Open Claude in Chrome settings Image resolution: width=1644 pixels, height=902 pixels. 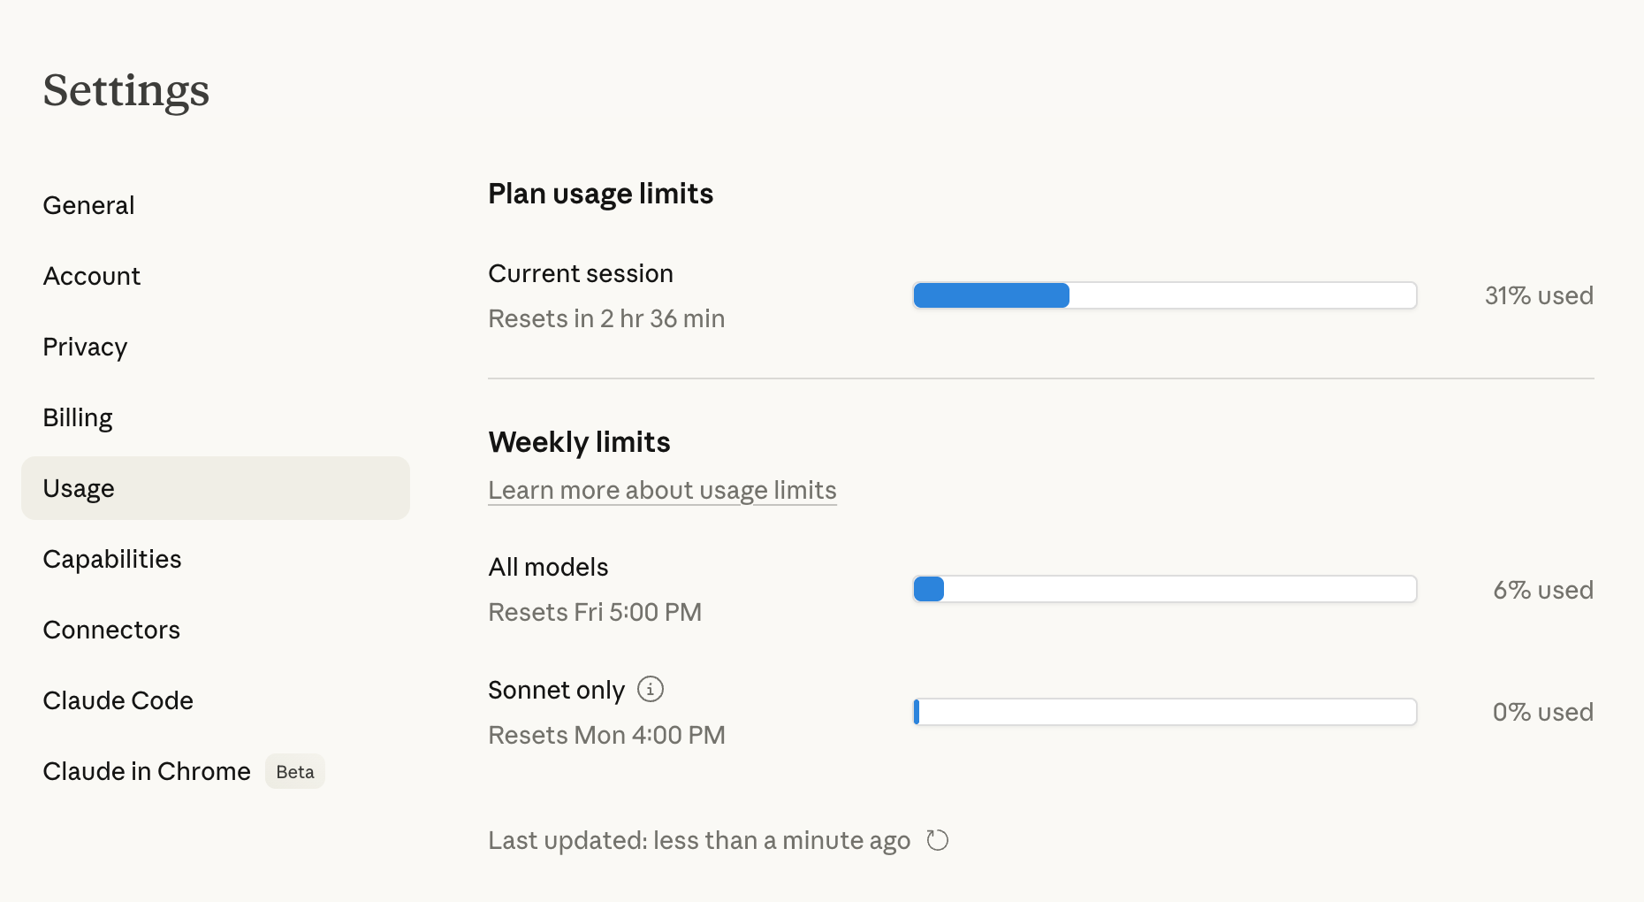click(147, 771)
